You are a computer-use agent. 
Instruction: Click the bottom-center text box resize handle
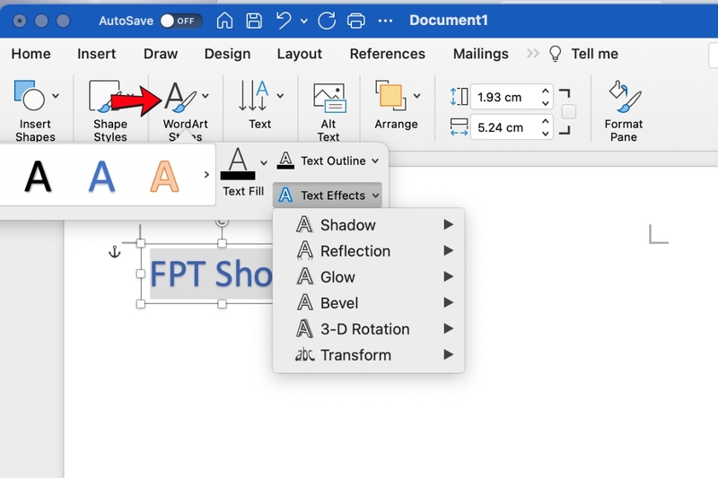tap(222, 304)
